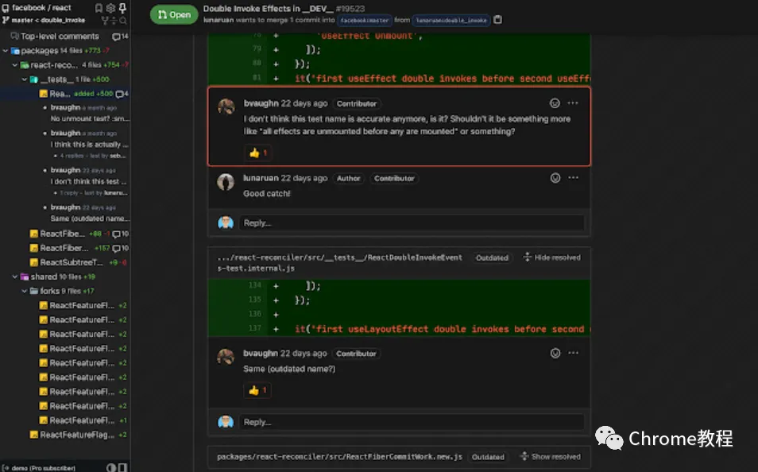The width and height of the screenshot is (758, 472).
Task: Click the 'facebook:master' branch link
Action: coord(365,21)
